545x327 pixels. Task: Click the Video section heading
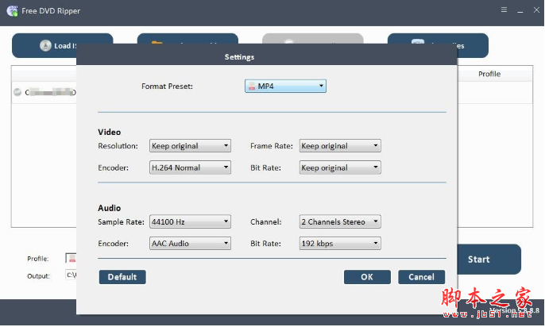pos(110,133)
